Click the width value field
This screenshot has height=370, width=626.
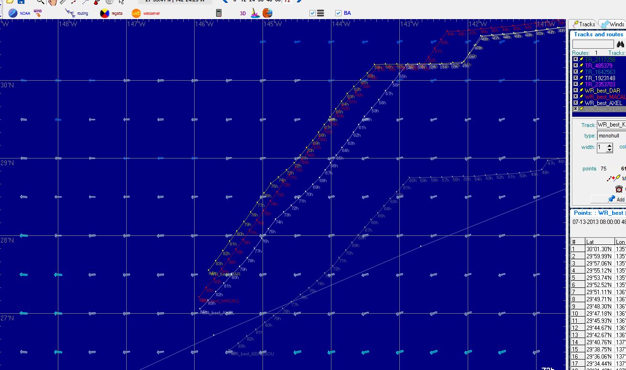[601, 148]
